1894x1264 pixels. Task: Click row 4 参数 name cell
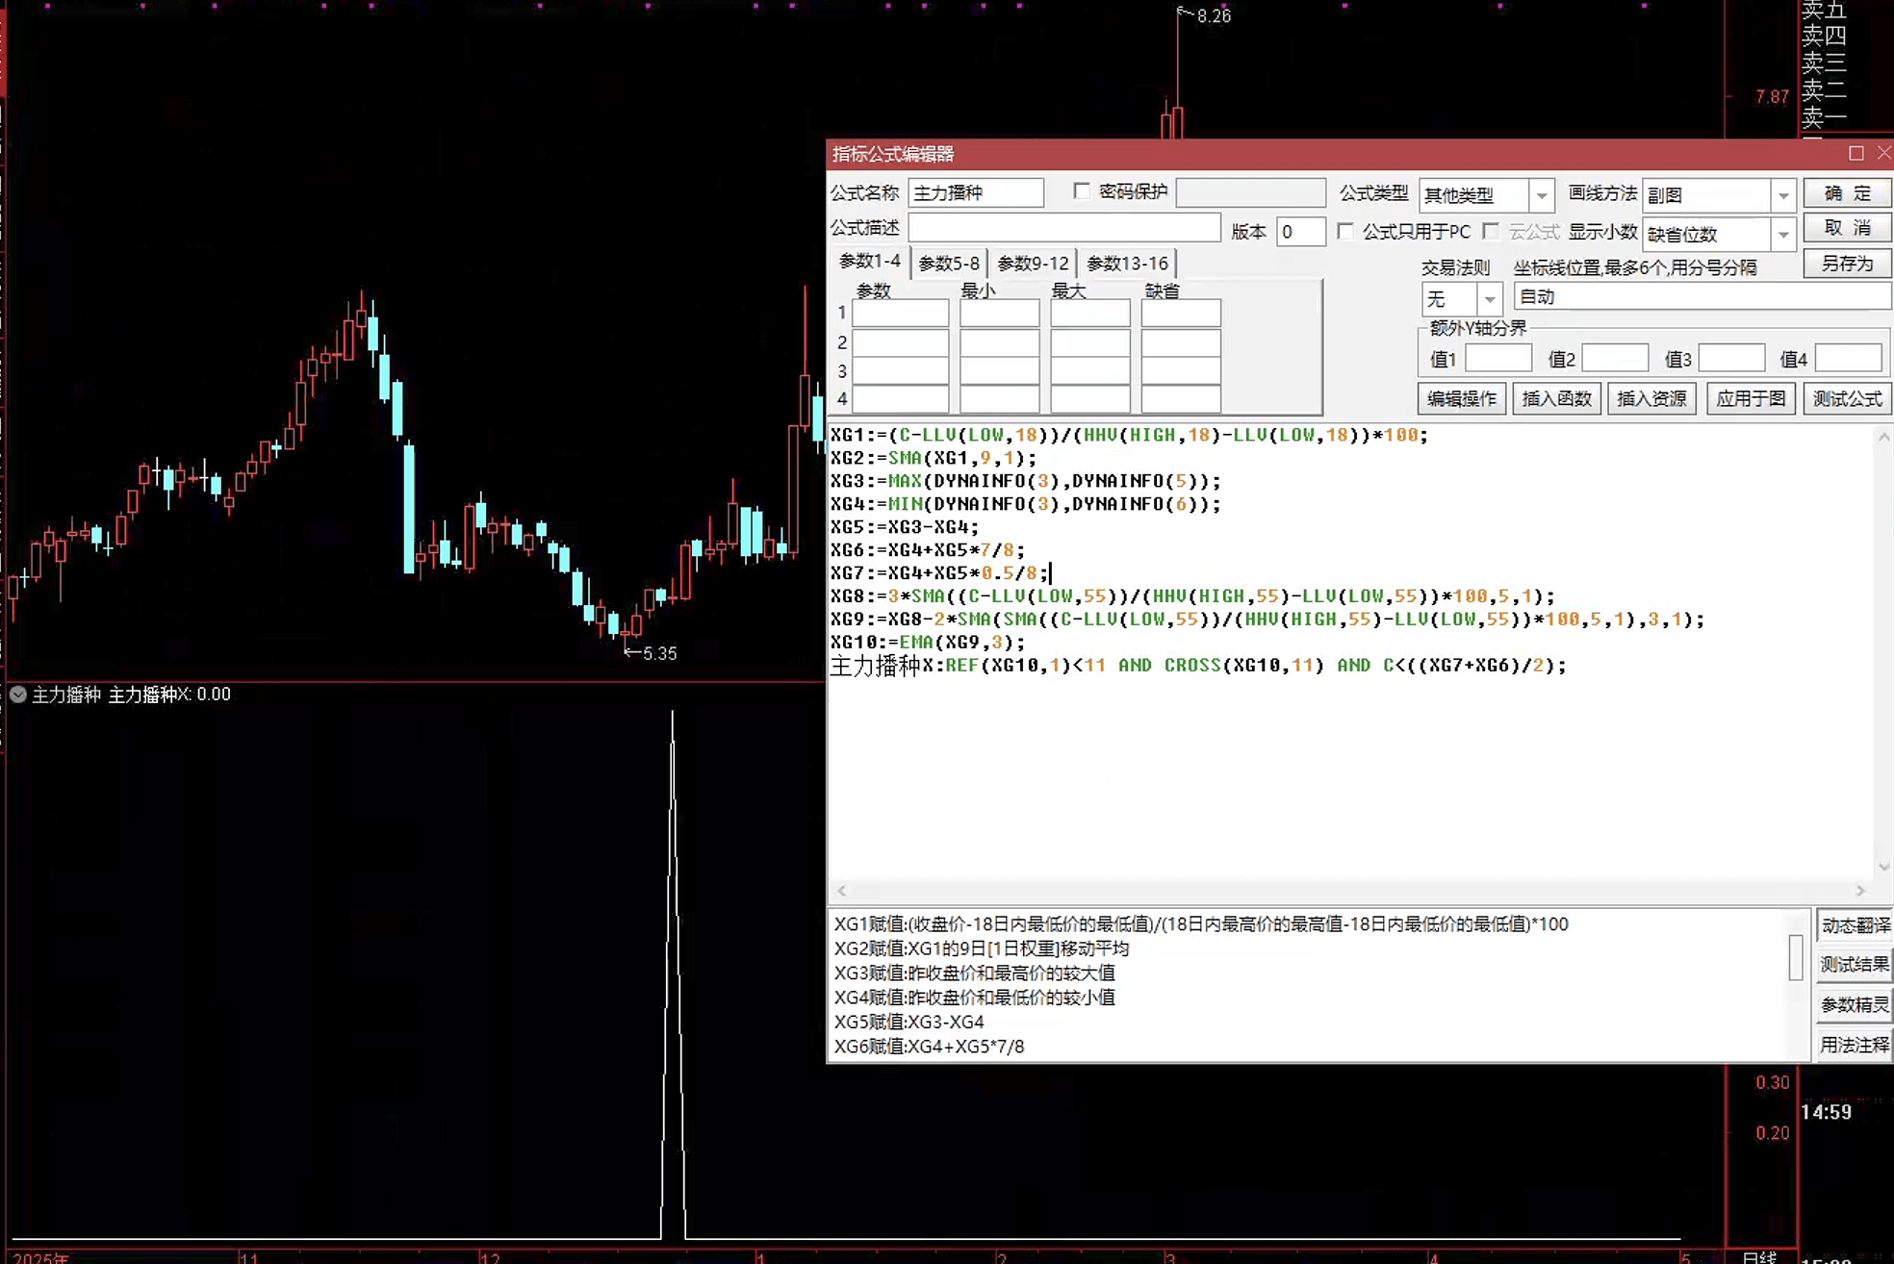901,399
